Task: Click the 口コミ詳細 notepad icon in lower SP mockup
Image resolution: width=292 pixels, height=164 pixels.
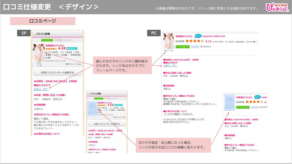Action: (89, 94)
